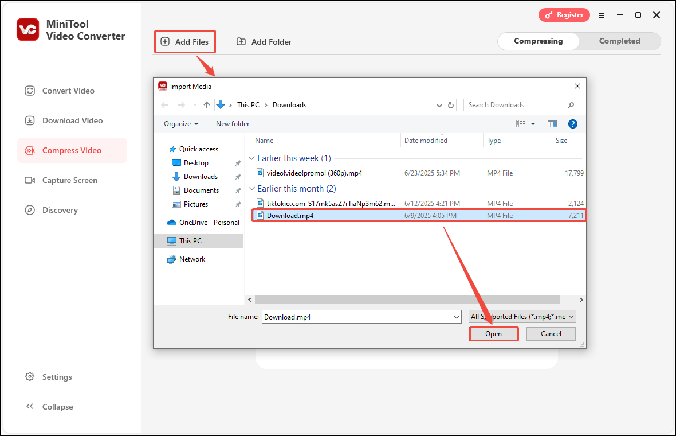
Task: Close the Import Media dialog
Action: [x=577, y=86]
